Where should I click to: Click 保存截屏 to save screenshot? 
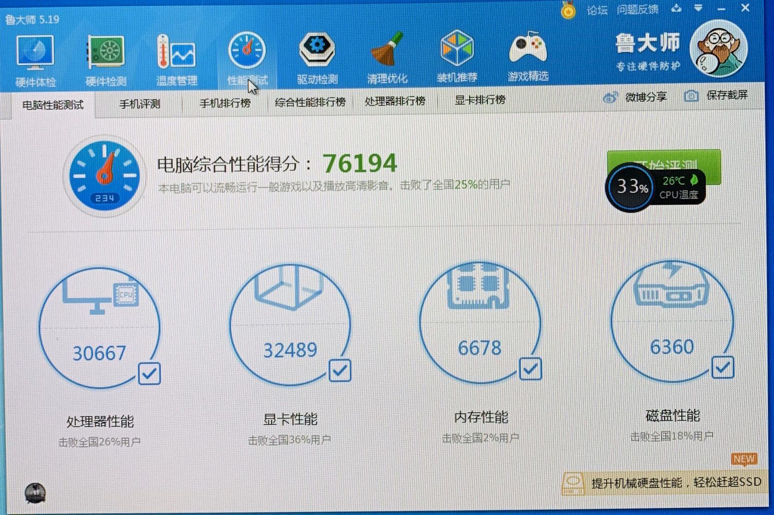716,95
